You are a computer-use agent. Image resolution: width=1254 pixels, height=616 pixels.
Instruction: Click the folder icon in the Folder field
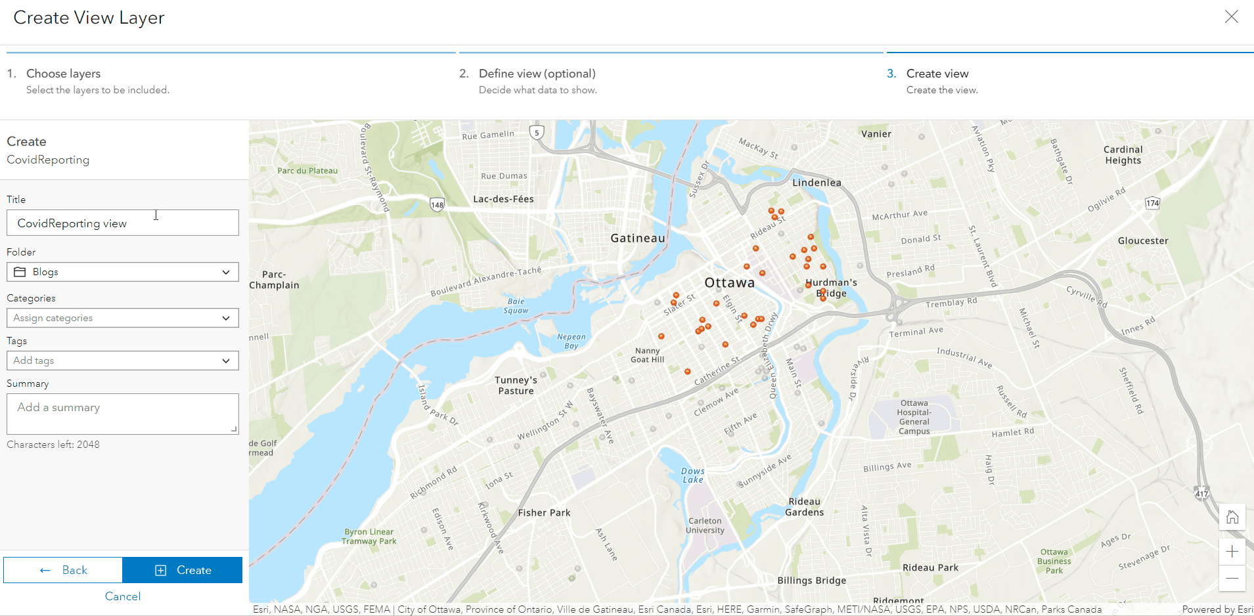(20, 272)
